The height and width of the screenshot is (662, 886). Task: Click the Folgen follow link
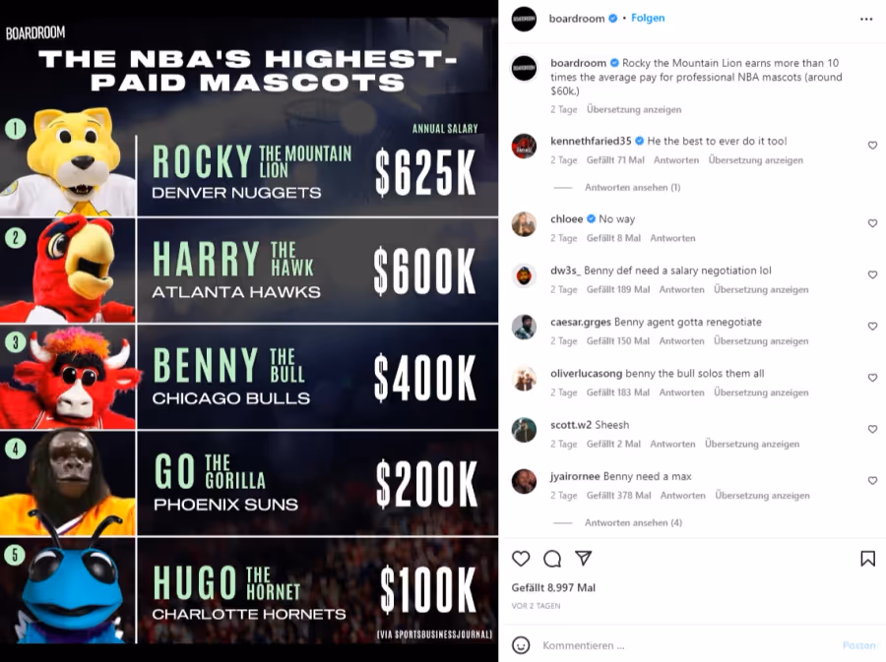648,18
